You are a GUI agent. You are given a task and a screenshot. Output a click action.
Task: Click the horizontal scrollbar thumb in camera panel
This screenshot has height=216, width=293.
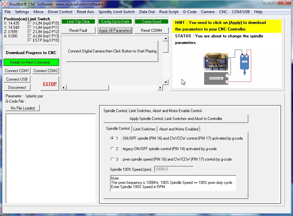point(88,88)
